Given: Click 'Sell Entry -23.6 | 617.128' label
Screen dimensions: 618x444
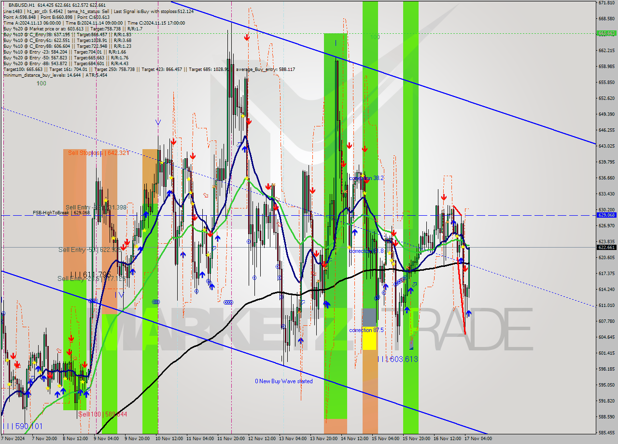Looking at the screenshot, I should (x=91, y=278).
